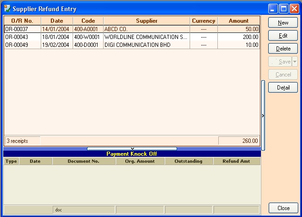The image size is (302, 217).
Task: Click the Org. Amount column header
Action: click(x=140, y=161)
